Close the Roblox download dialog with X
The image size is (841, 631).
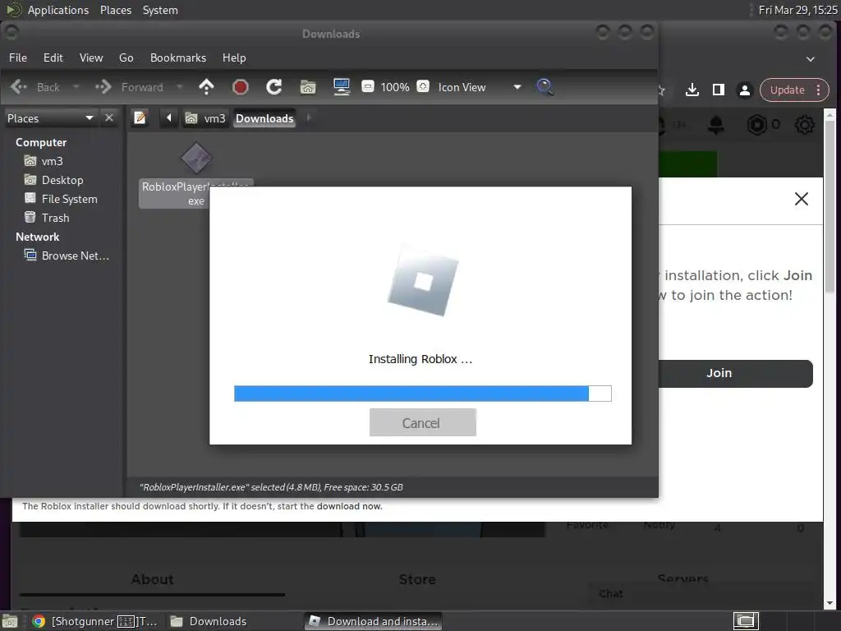click(802, 199)
